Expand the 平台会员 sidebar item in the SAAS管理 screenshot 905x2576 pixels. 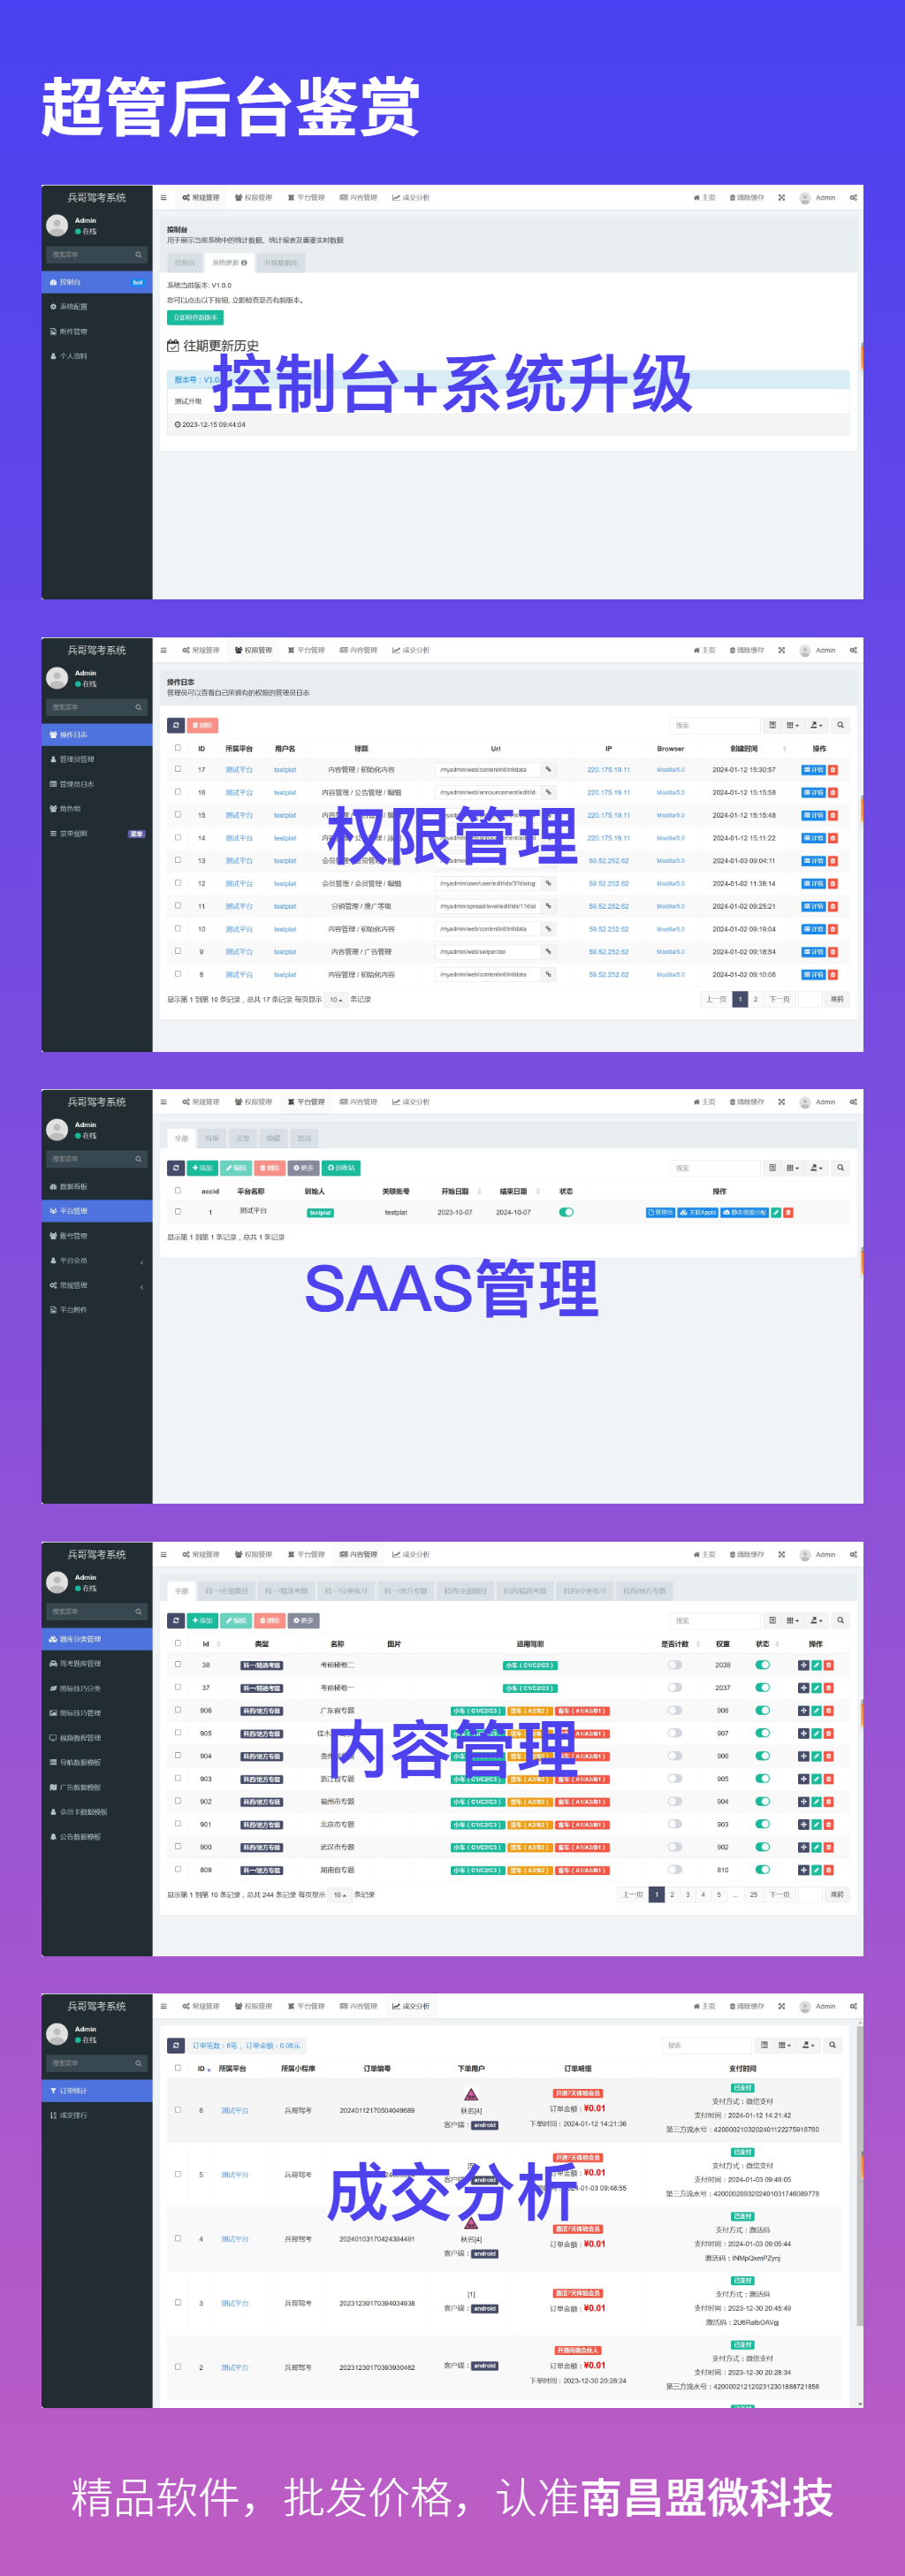[97, 1261]
